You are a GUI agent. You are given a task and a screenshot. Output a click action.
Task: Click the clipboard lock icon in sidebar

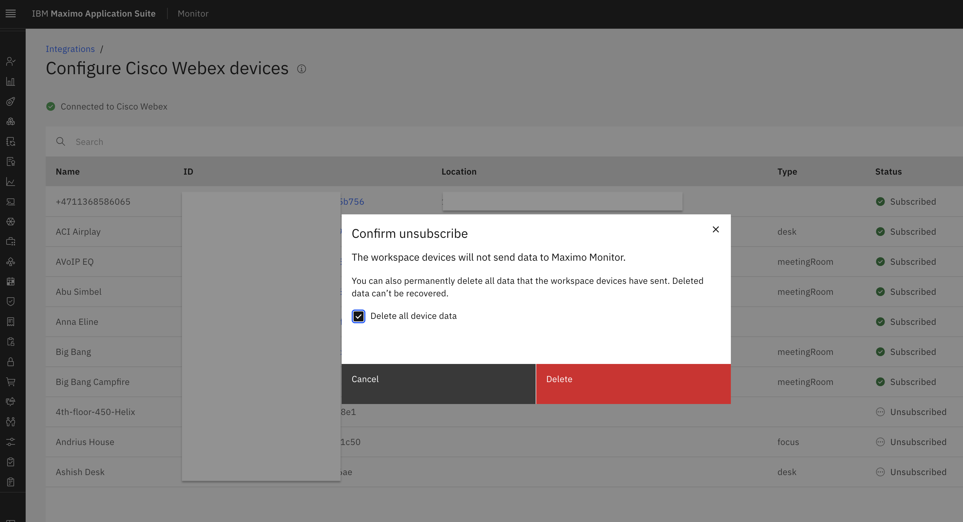[10, 342]
